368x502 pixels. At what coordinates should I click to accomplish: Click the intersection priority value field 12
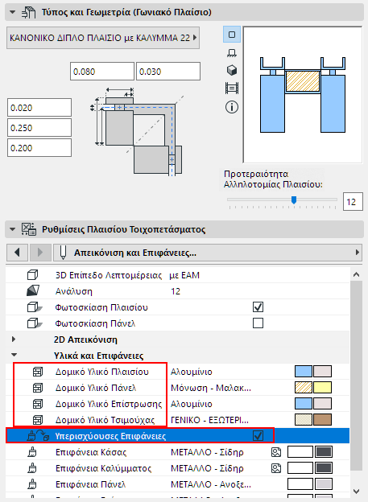353,202
